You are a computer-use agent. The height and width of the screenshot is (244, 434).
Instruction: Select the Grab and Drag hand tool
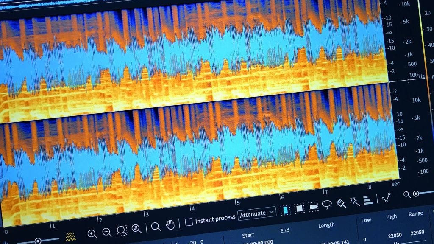(x=170, y=224)
